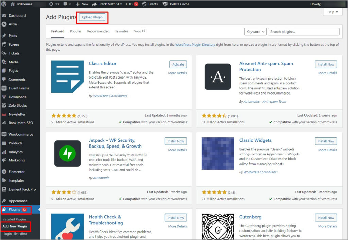Install Classic Widgets plugin now

[x=326, y=141]
